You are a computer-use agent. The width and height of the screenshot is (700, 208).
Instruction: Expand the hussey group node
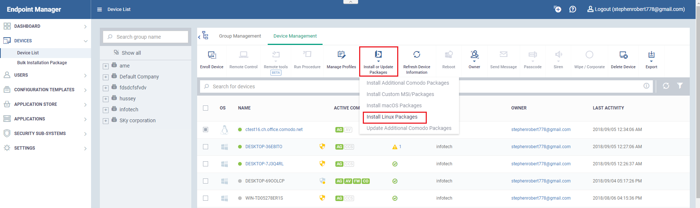[x=106, y=99]
